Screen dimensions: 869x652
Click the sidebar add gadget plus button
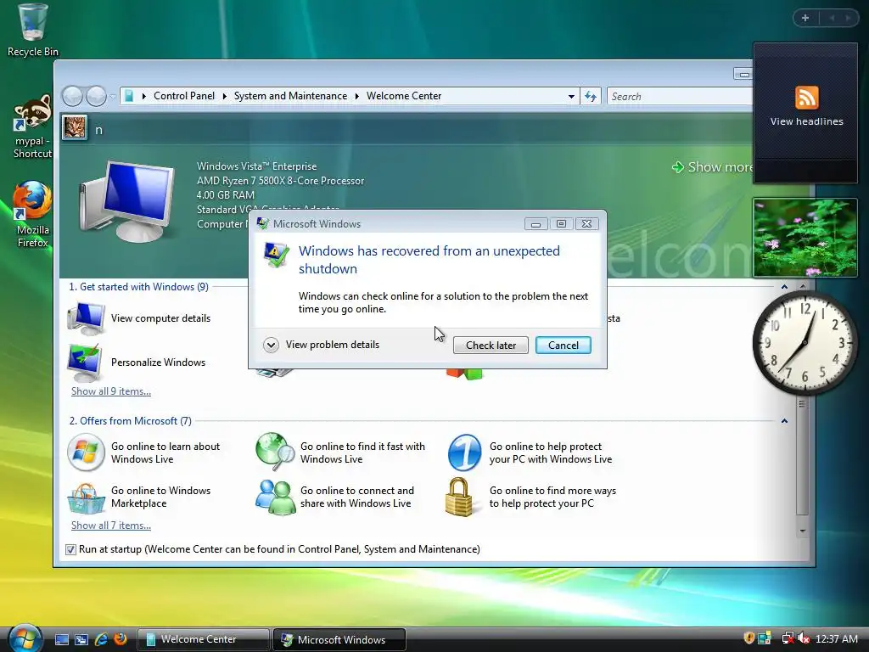(805, 18)
